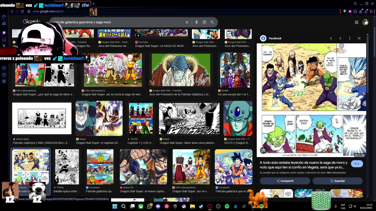Search by image with the Lens icon
This screenshot has width=376, height=211.
click(204, 22)
